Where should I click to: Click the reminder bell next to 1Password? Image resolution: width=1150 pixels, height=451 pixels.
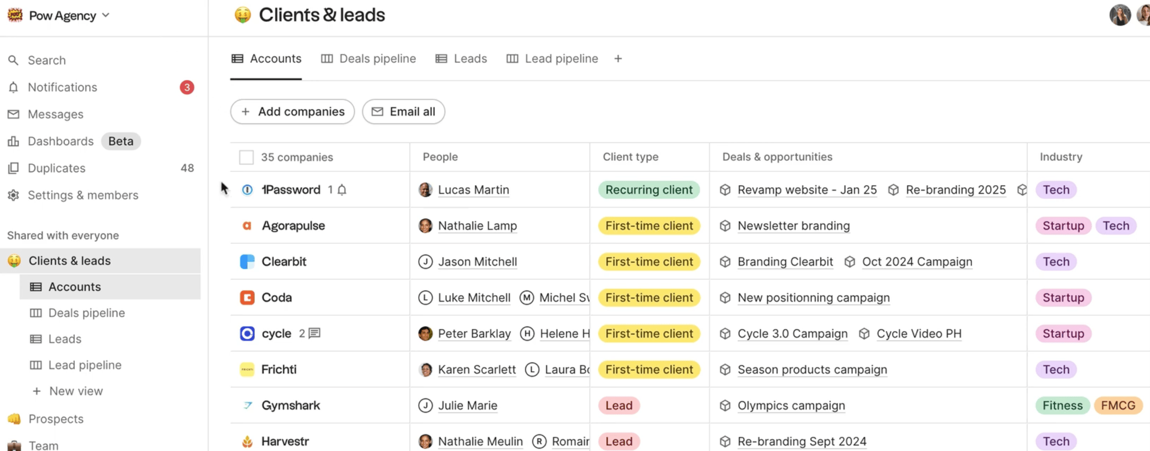point(342,189)
